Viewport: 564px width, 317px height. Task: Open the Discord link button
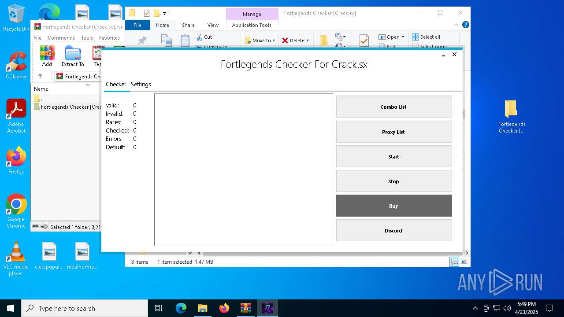point(394,230)
